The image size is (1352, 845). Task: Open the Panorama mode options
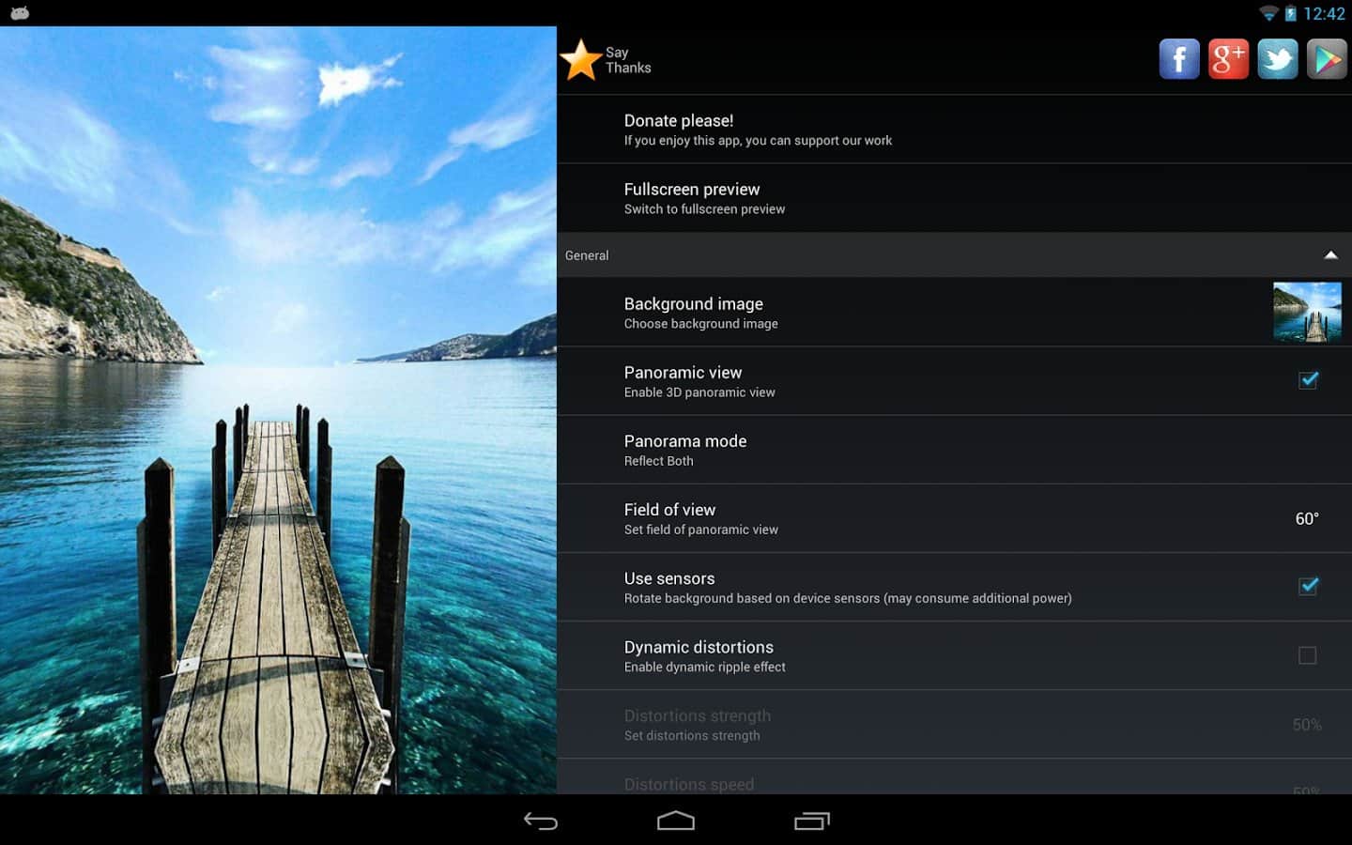tap(685, 450)
